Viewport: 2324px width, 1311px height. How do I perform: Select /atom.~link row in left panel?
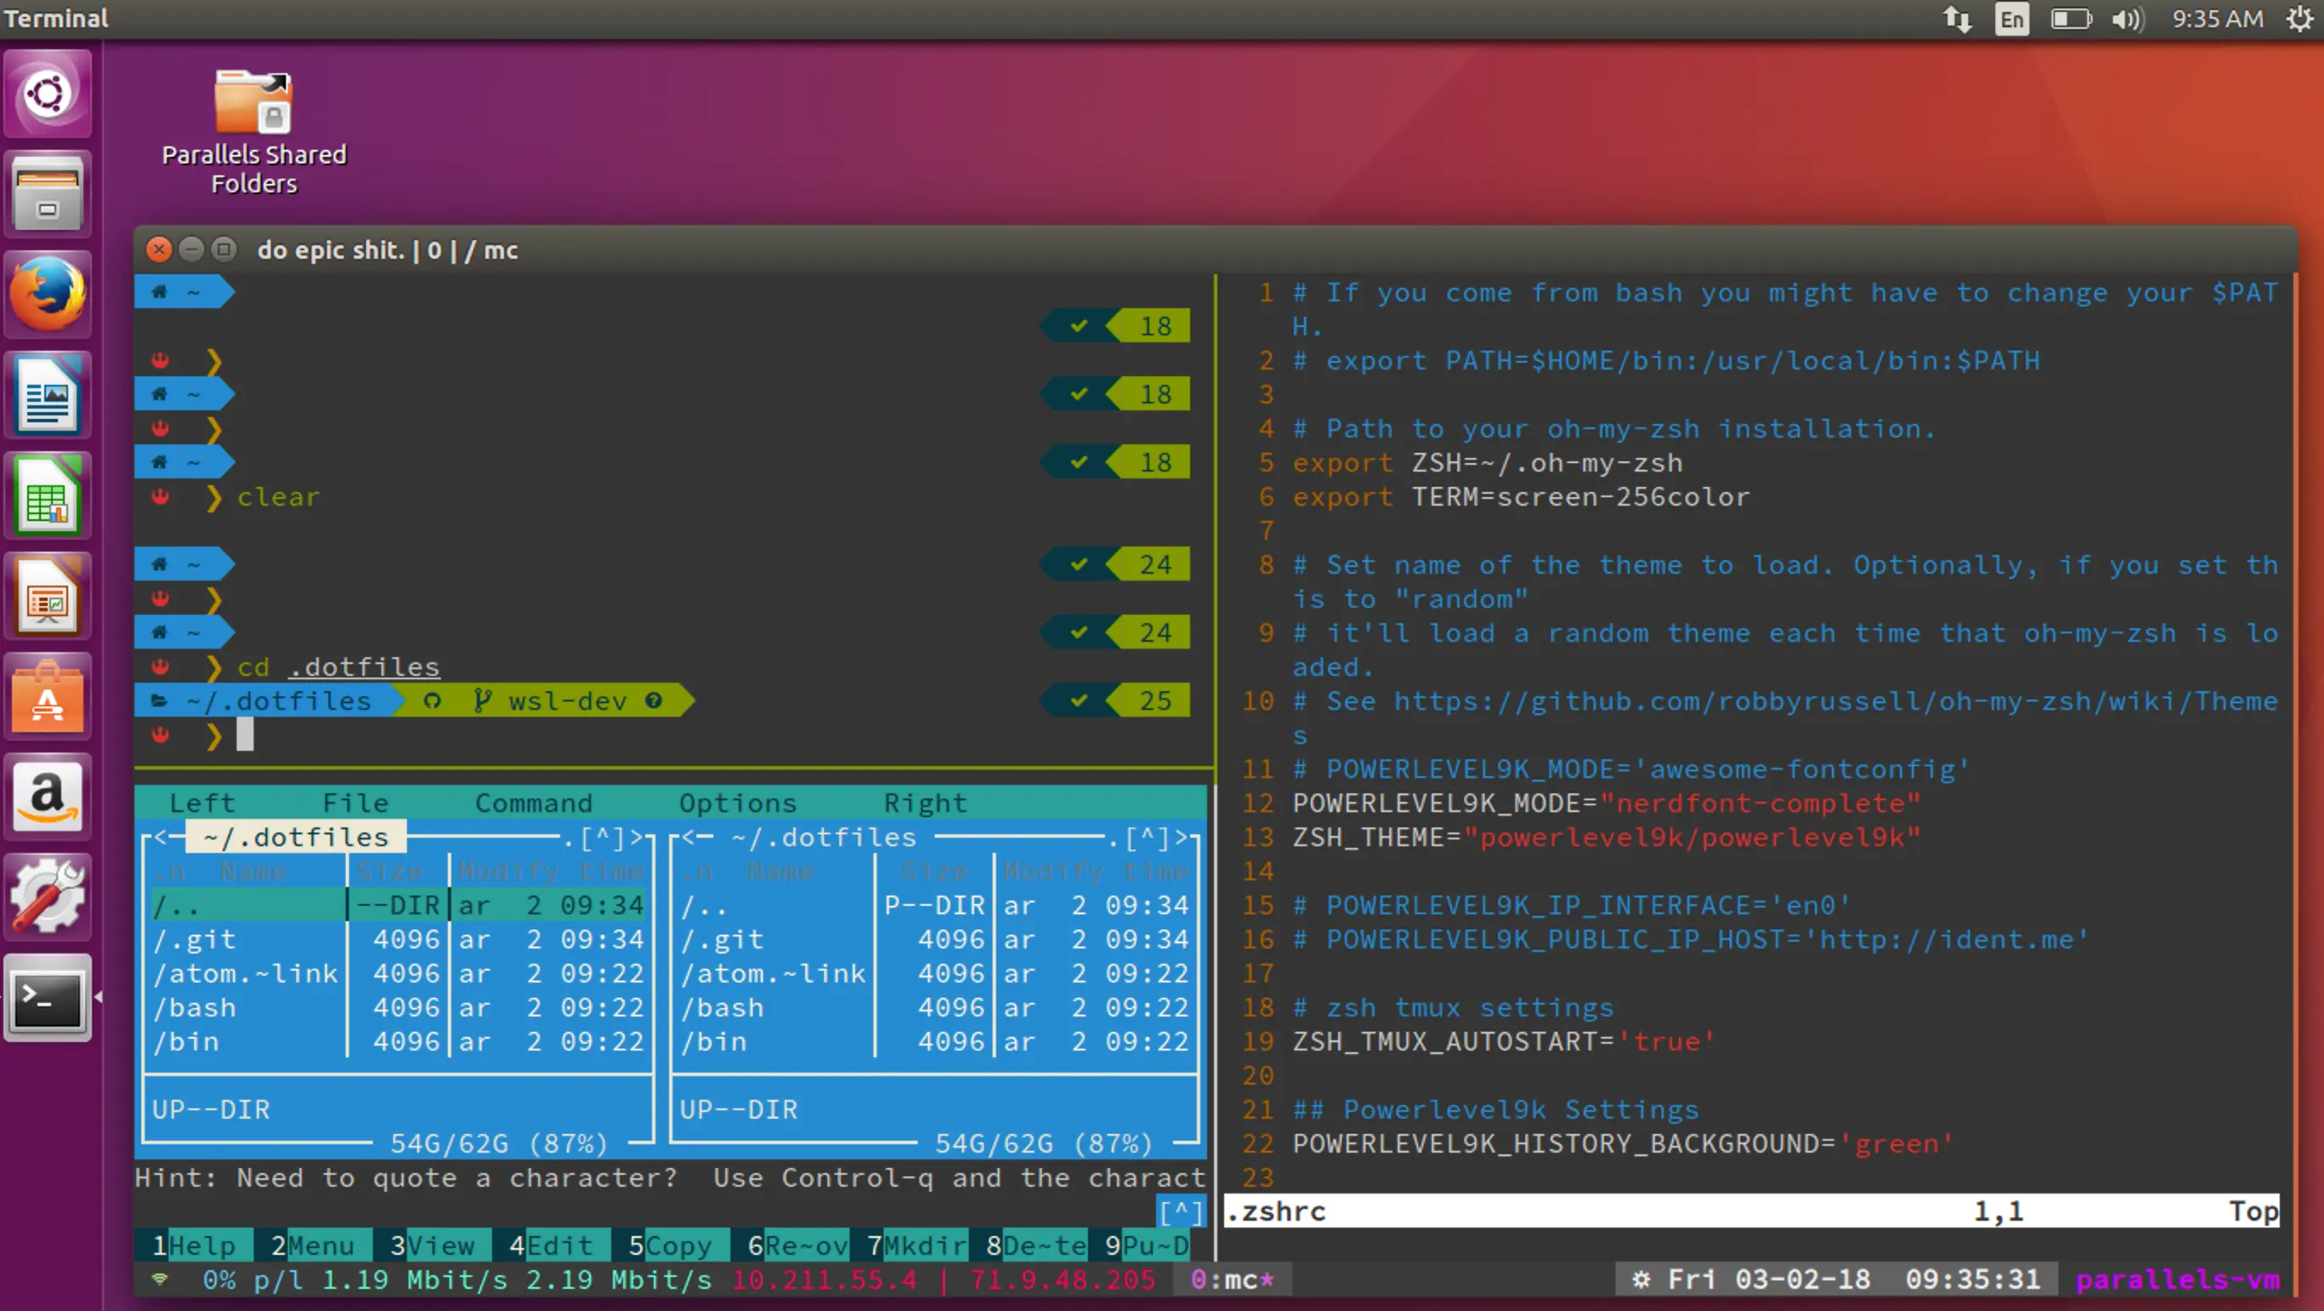coord(398,974)
